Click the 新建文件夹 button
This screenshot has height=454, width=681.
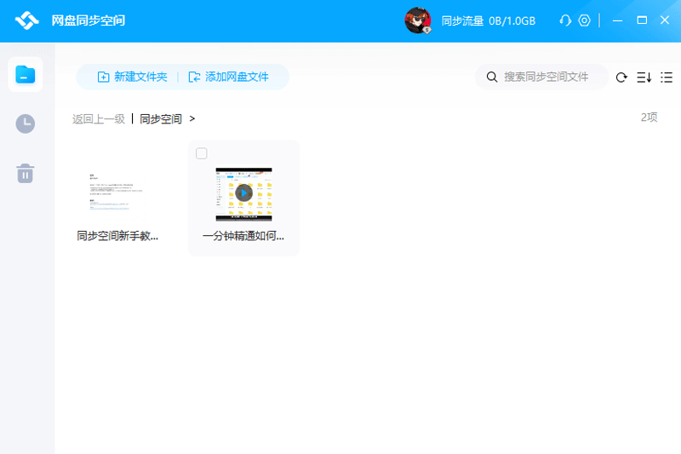pyautogui.click(x=132, y=77)
